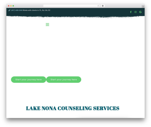Click the Lake Nona Counseling Services heading
The image size is (151, 127).
point(72,108)
